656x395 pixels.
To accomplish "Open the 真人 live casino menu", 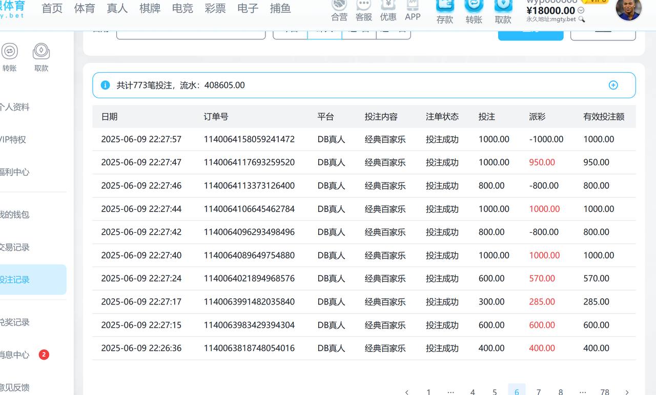I will [117, 8].
